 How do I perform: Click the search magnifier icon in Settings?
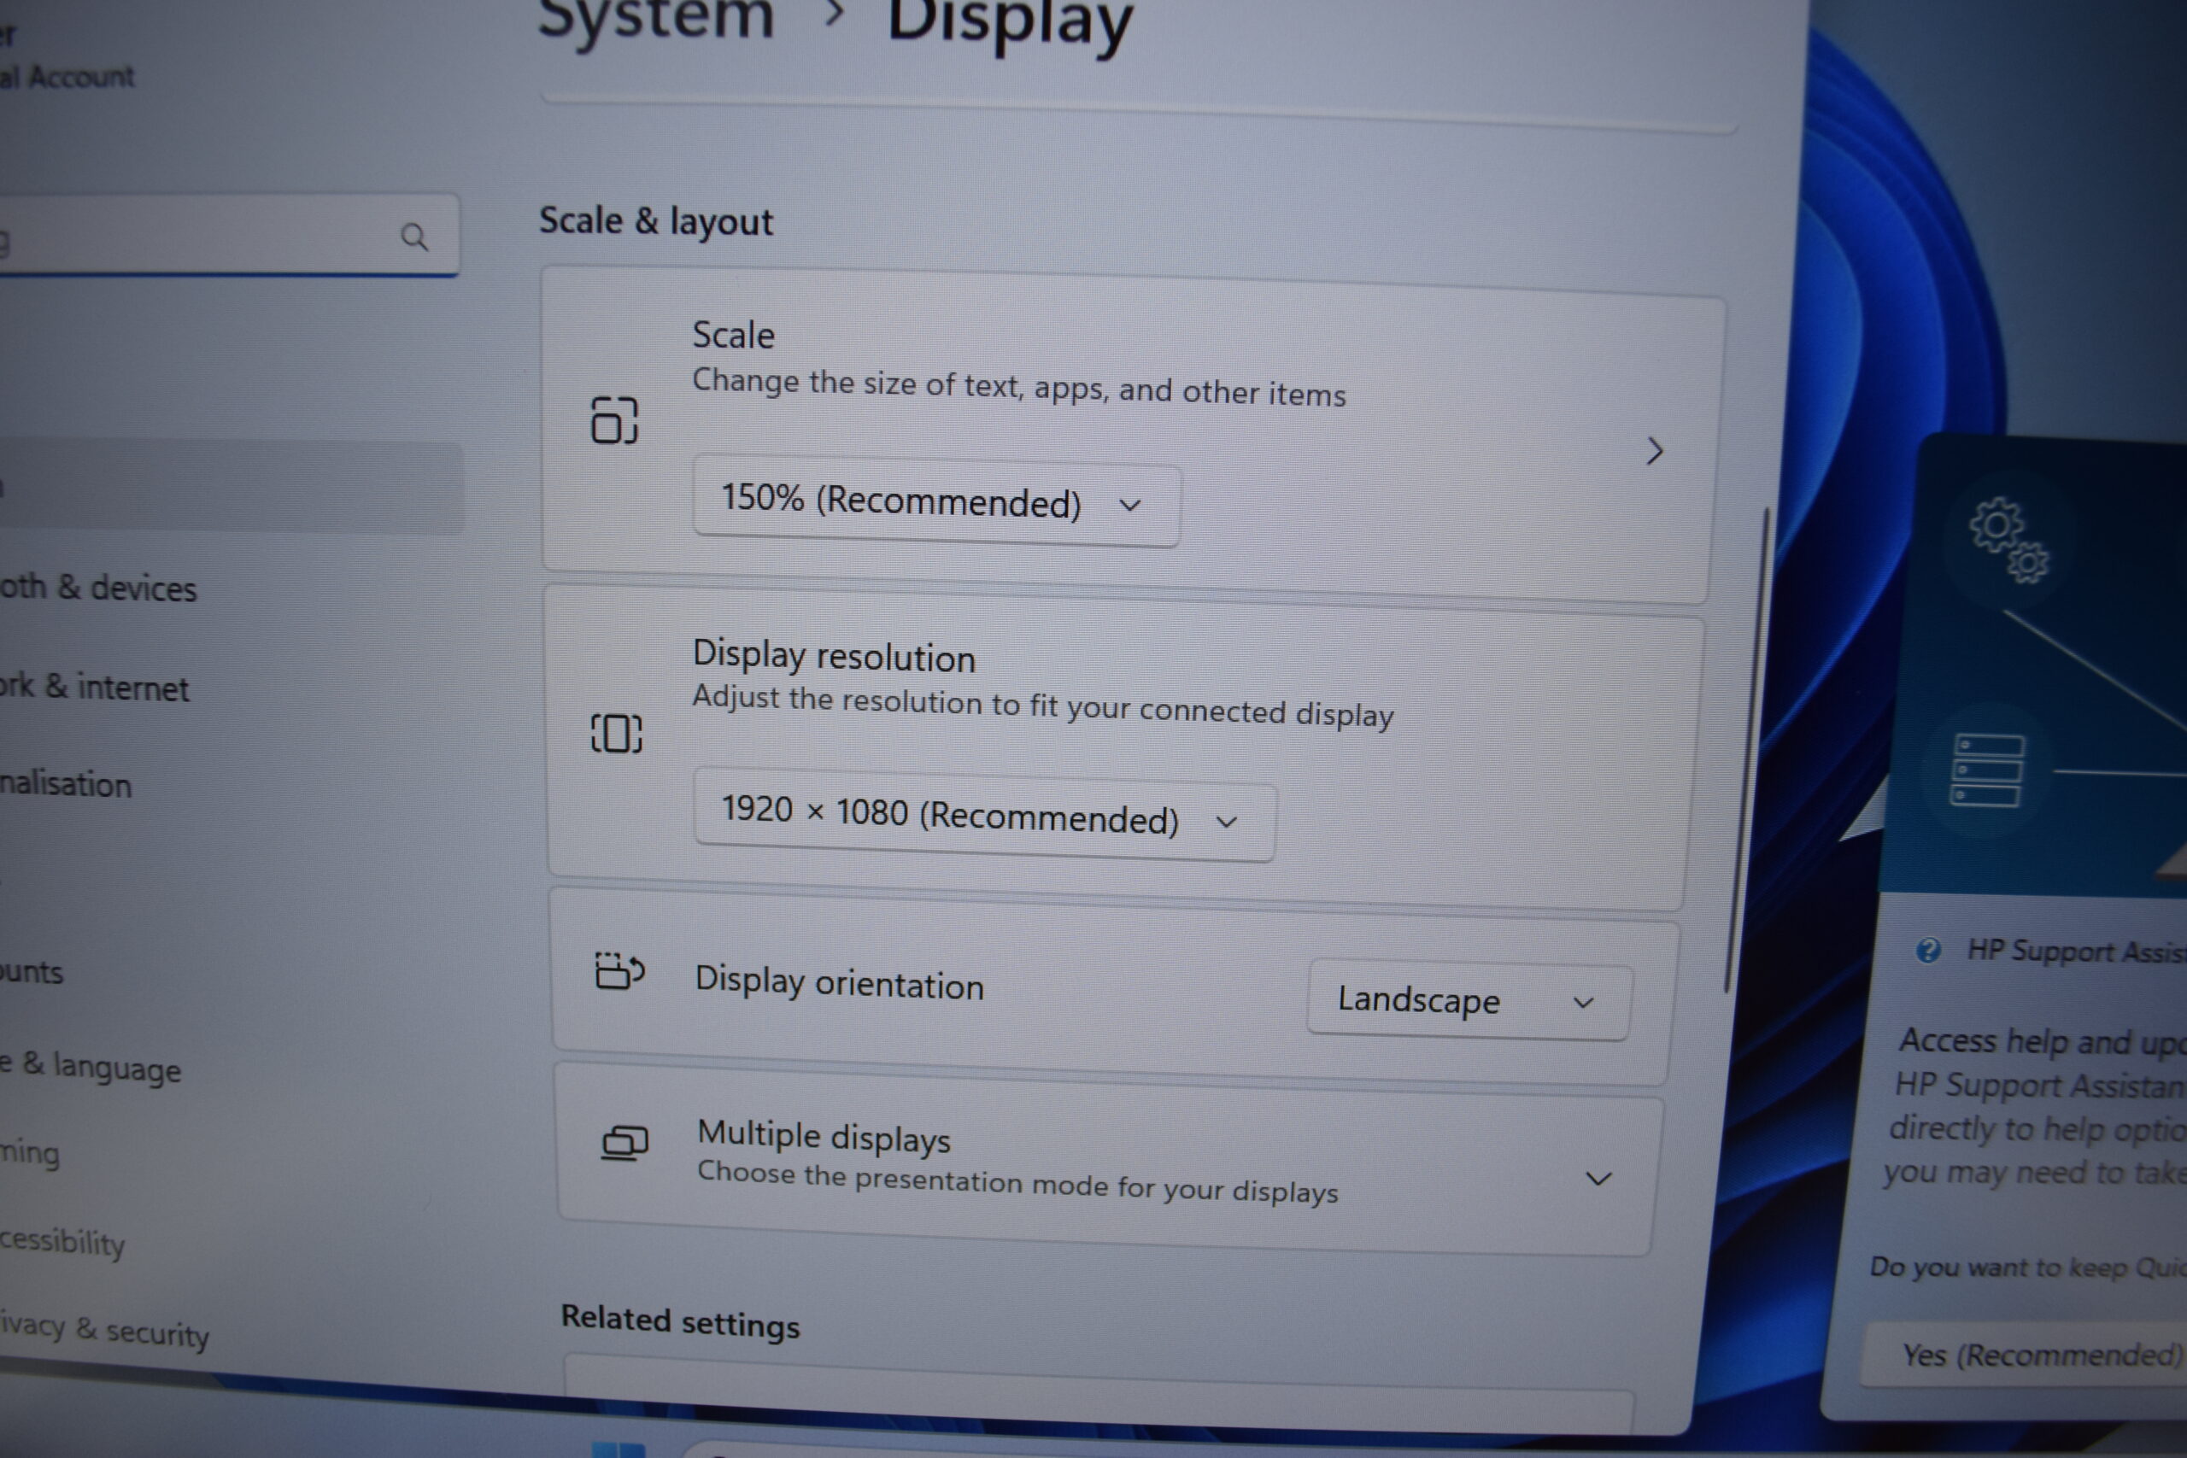(x=413, y=238)
